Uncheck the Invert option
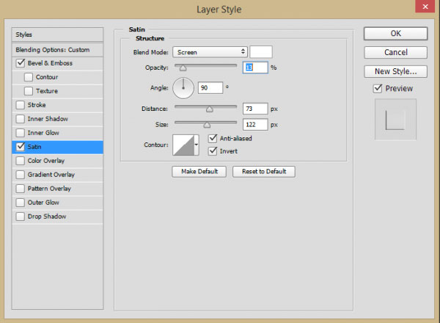The image size is (440, 323). (x=213, y=150)
